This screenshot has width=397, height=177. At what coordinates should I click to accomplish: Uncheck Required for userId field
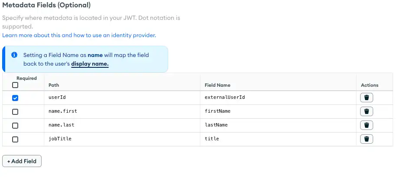point(15,98)
